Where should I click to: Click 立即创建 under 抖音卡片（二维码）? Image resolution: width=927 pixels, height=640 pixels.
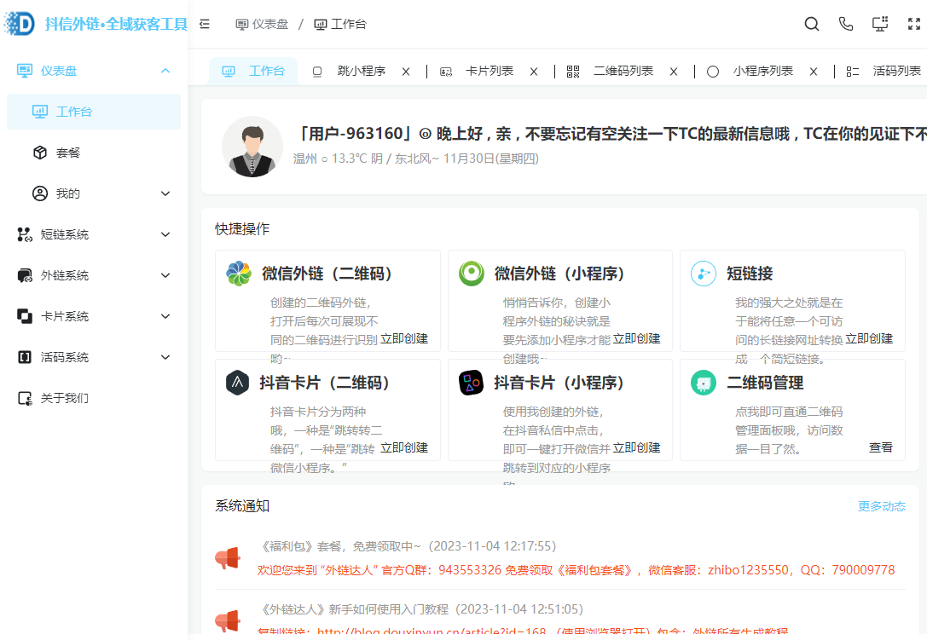pyautogui.click(x=403, y=448)
